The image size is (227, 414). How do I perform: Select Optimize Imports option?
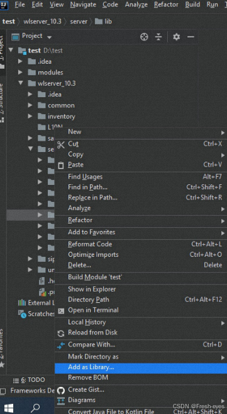click(x=141, y=255)
